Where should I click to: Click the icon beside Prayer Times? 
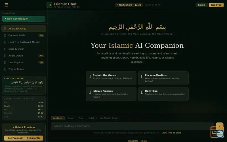point(5,69)
